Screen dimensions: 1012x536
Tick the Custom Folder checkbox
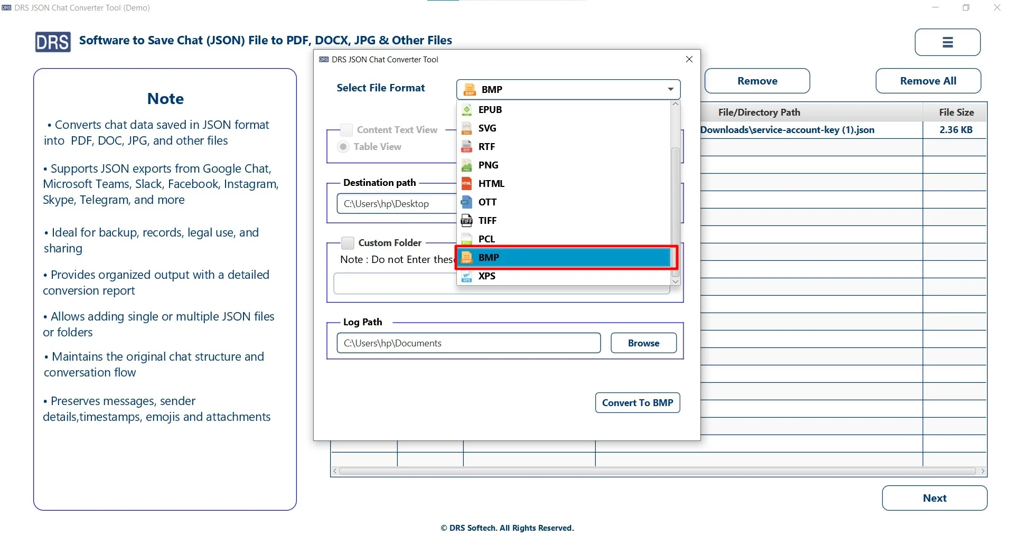coord(348,243)
